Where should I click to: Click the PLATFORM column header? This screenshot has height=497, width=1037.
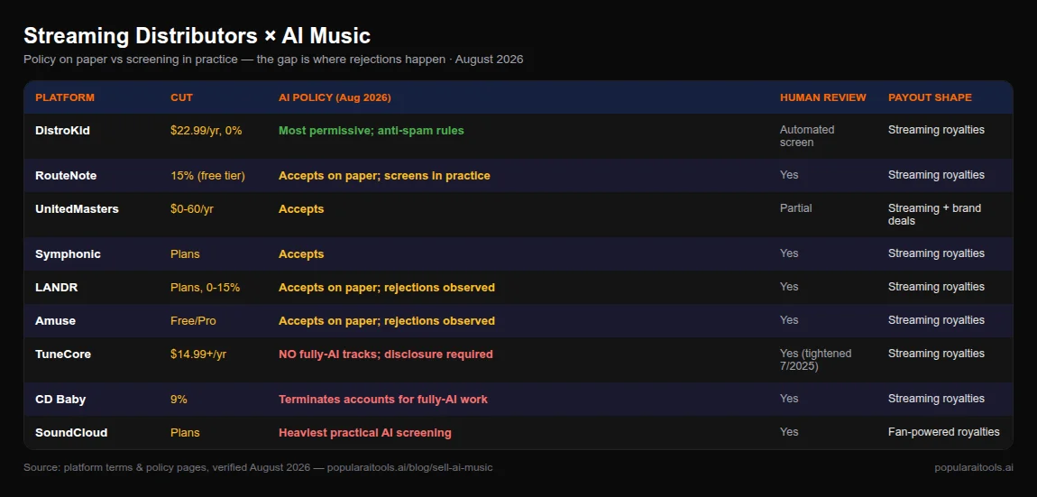coord(65,97)
